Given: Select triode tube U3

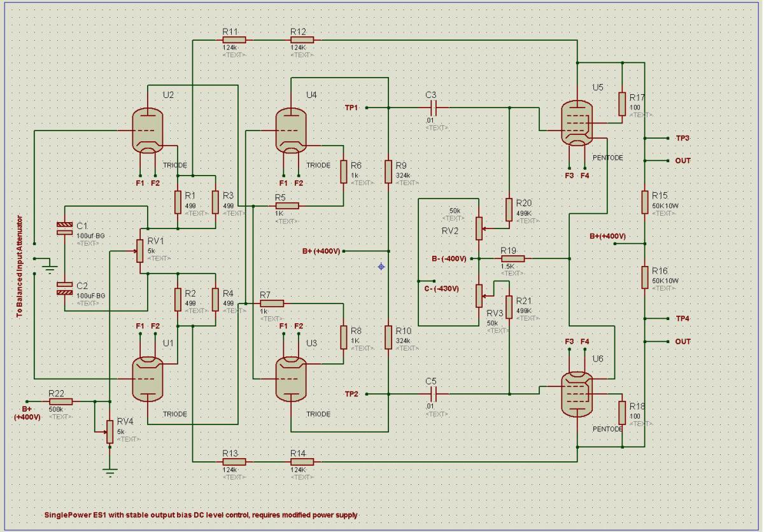Looking at the screenshot, I should pyautogui.click(x=291, y=377).
